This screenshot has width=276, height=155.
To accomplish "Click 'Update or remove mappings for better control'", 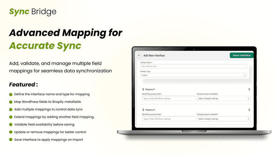I will tap(50, 132).
